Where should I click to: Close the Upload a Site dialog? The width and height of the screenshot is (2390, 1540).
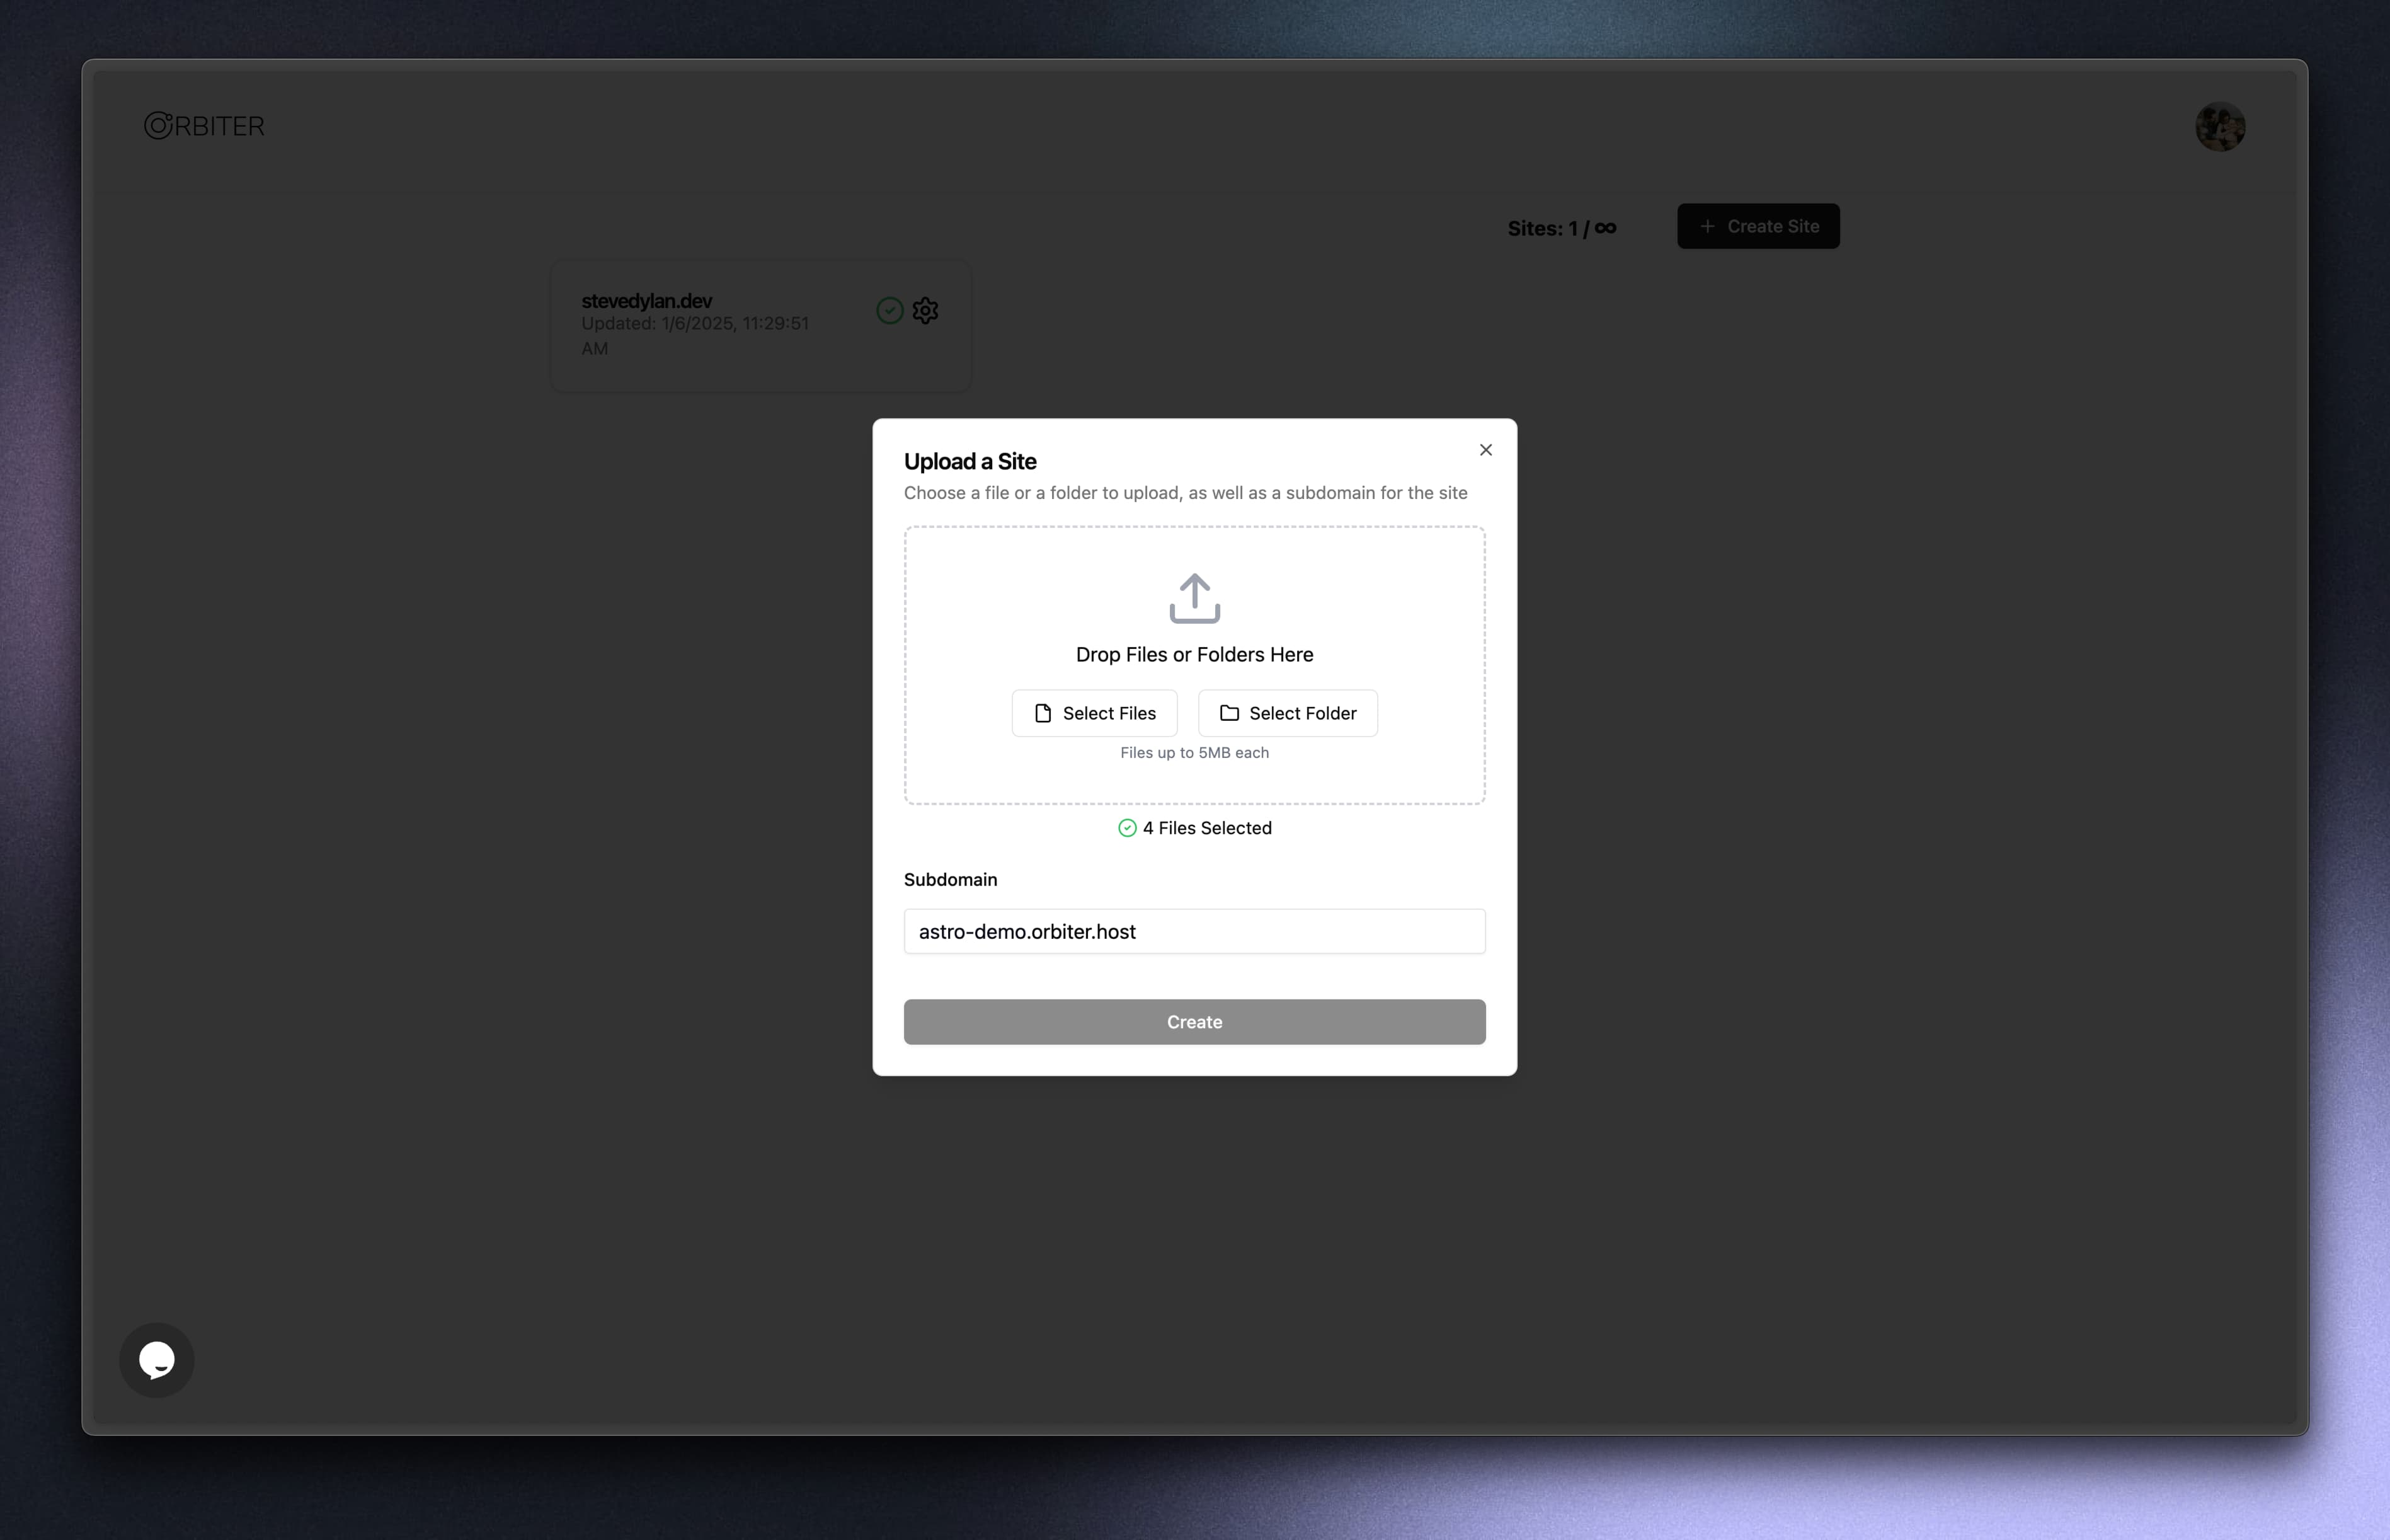tap(1485, 450)
